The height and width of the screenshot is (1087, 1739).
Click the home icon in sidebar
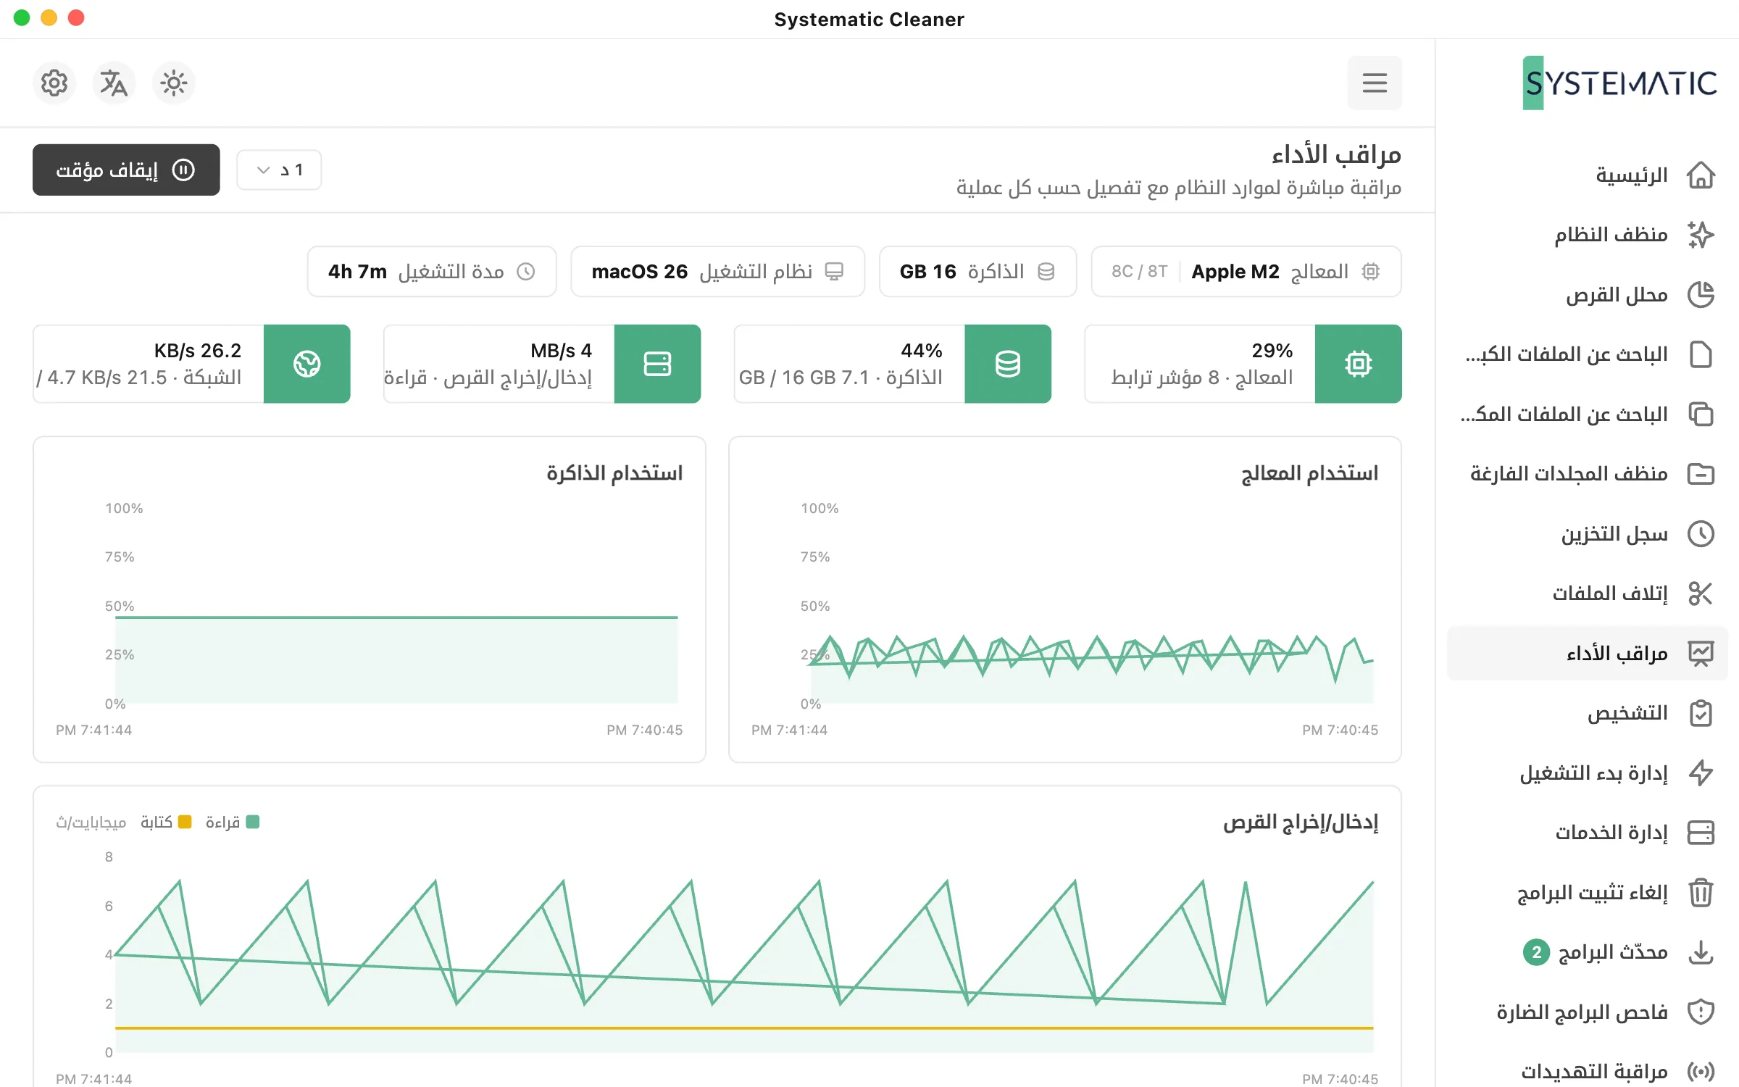1700,175
